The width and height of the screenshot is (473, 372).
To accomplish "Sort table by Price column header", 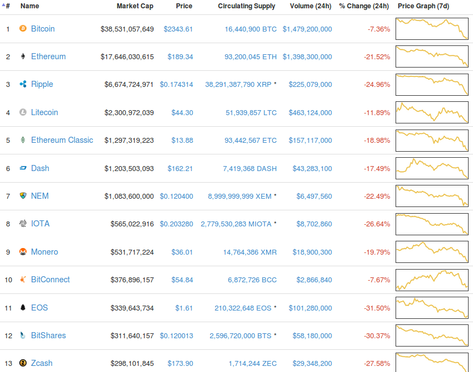I will click(x=184, y=6).
